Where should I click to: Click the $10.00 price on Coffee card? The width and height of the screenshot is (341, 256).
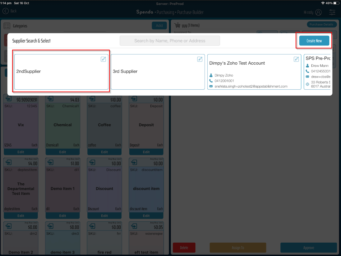pos(115,100)
